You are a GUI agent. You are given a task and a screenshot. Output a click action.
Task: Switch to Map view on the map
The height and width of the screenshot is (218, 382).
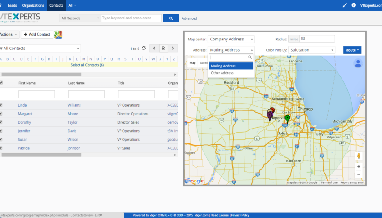(192, 63)
